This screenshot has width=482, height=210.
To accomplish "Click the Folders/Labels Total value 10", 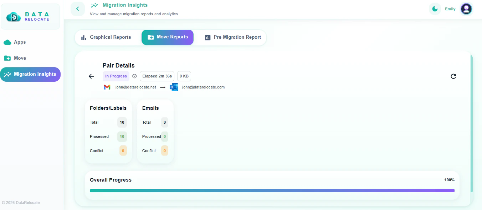I will click(x=122, y=123).
